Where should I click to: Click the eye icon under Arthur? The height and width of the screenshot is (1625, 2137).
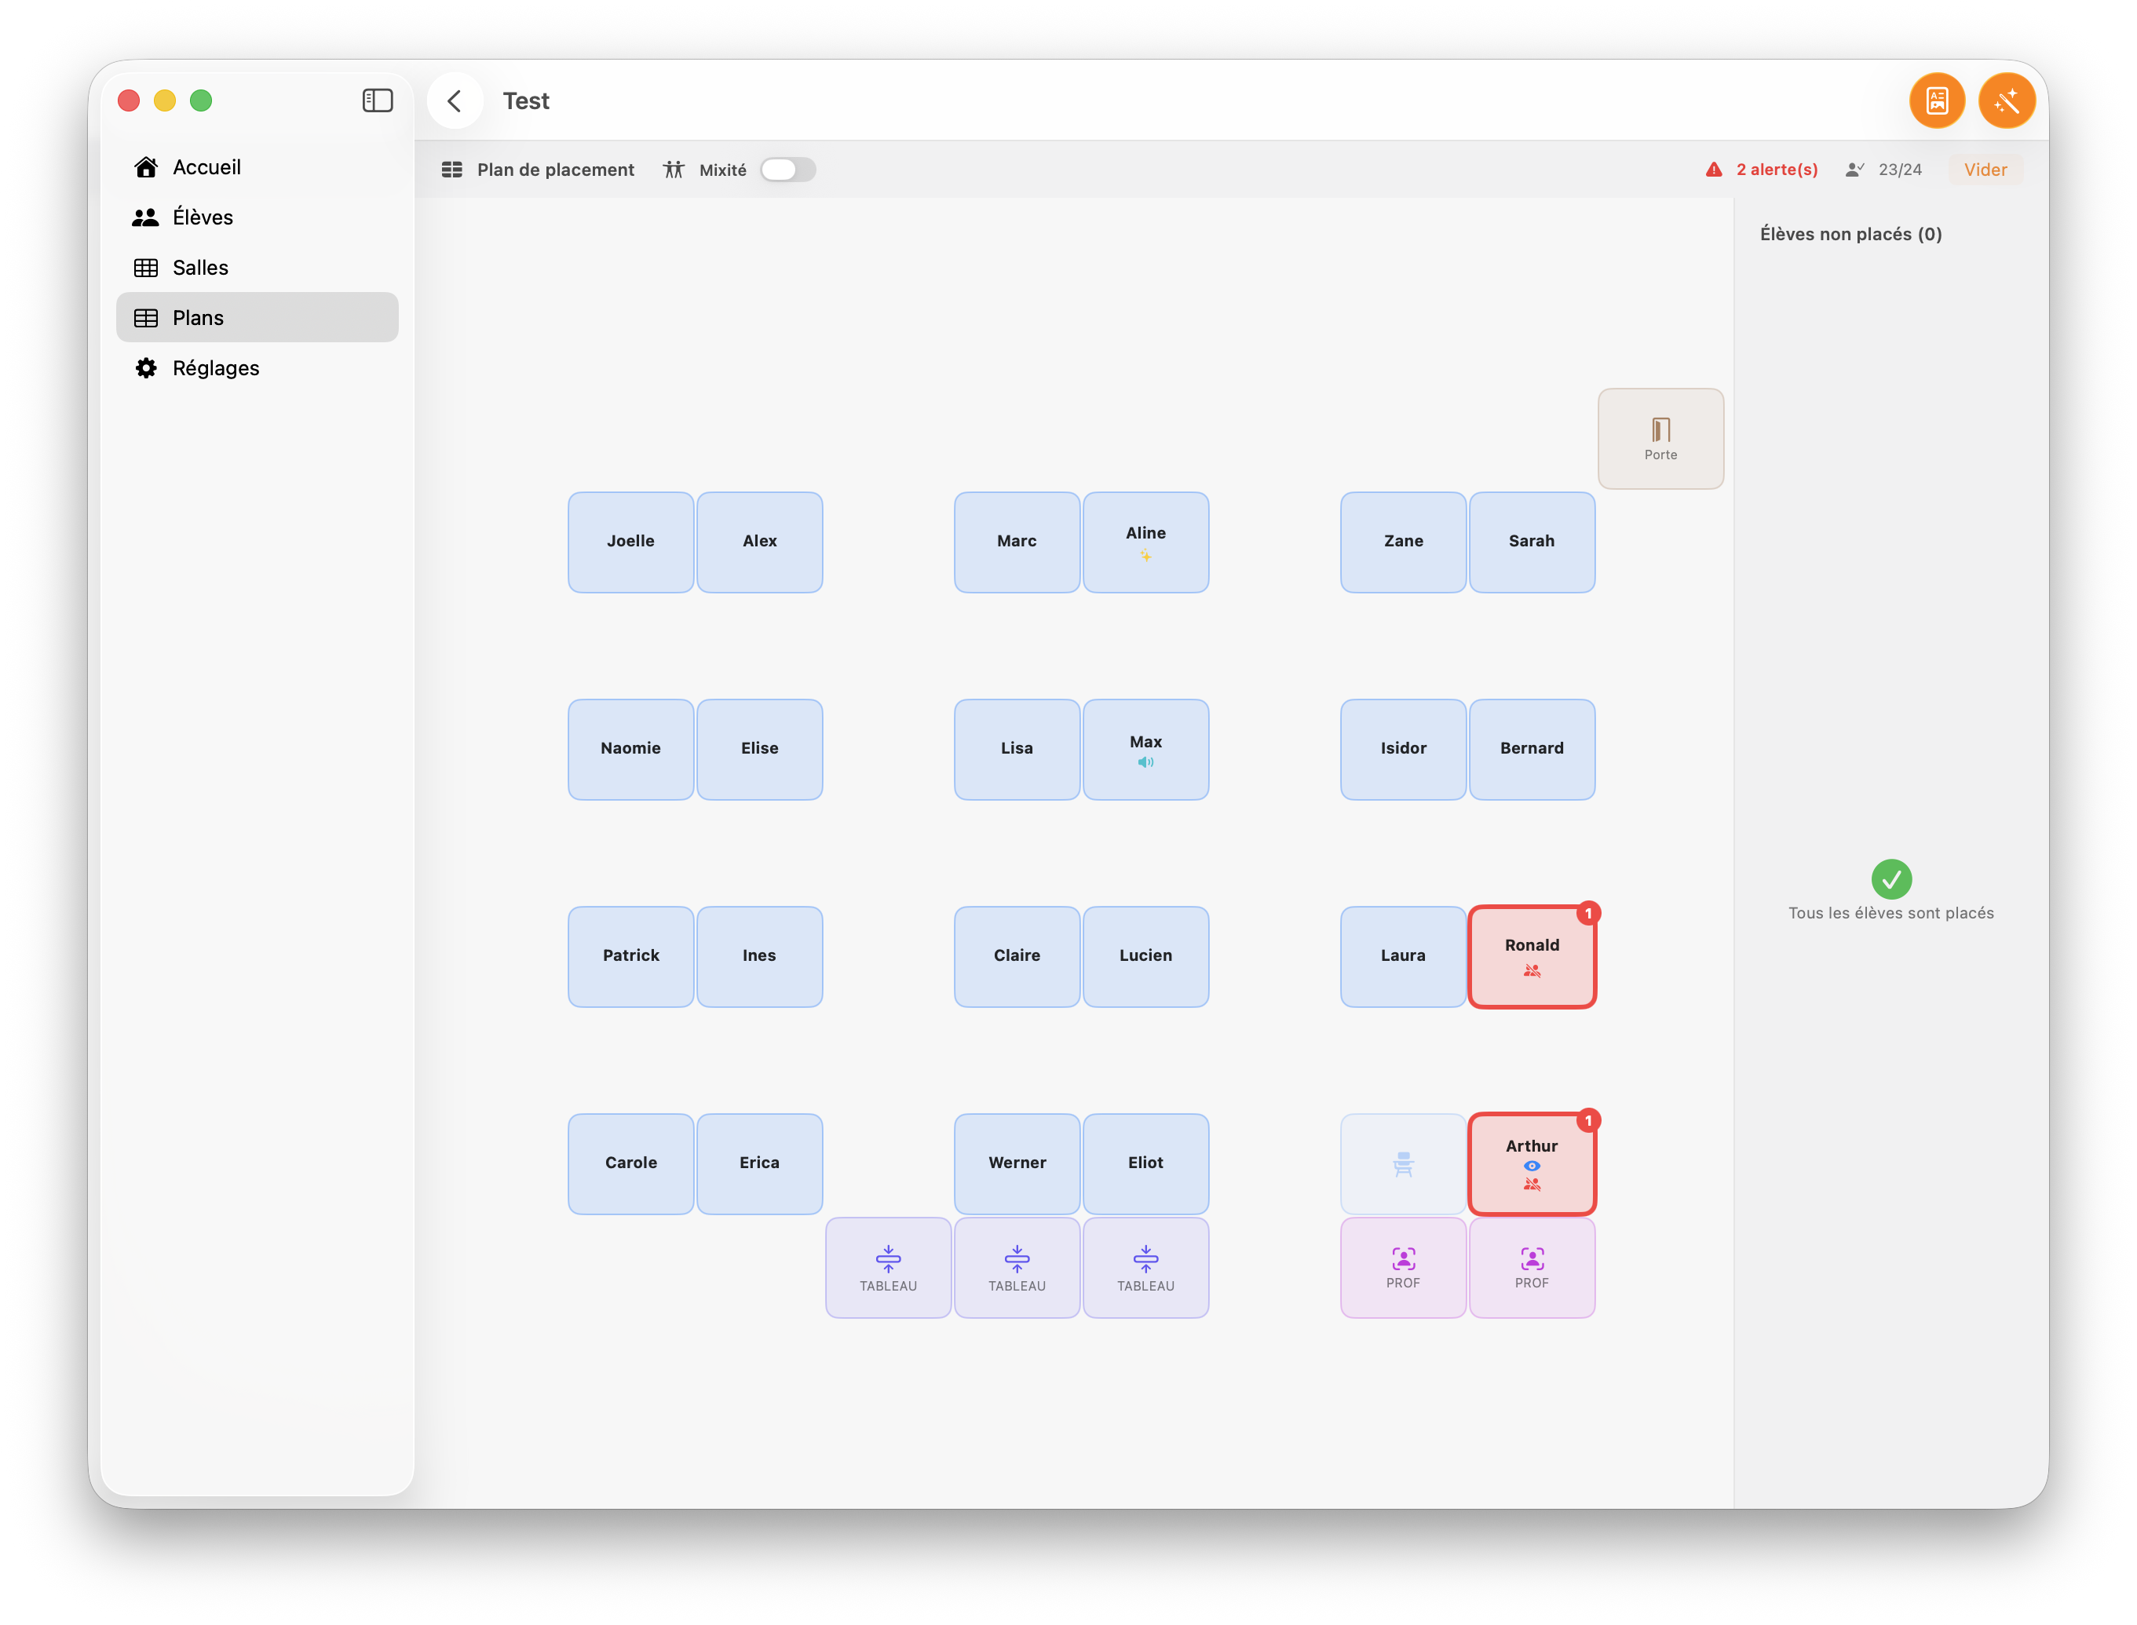pos(1532,1167)
